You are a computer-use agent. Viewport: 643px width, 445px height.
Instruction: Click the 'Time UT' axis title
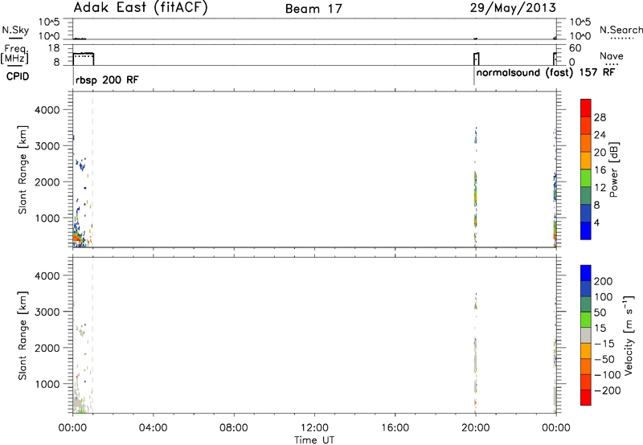pyautogui.click(x=314, y=440)
